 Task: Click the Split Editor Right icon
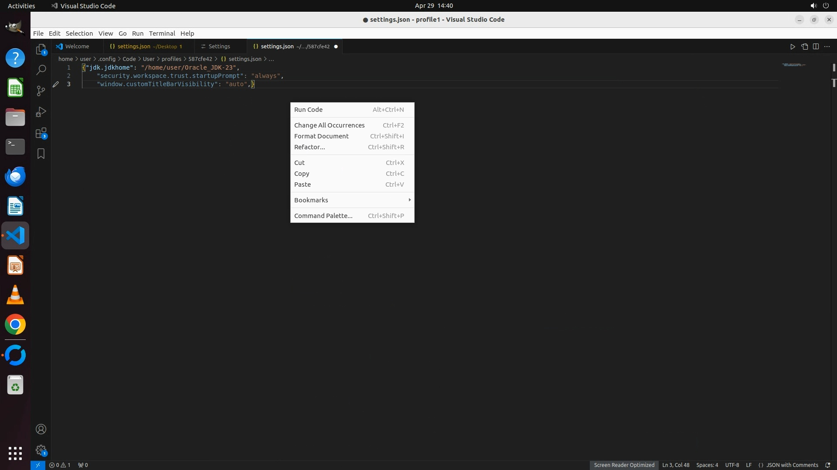tap(816, 47)
